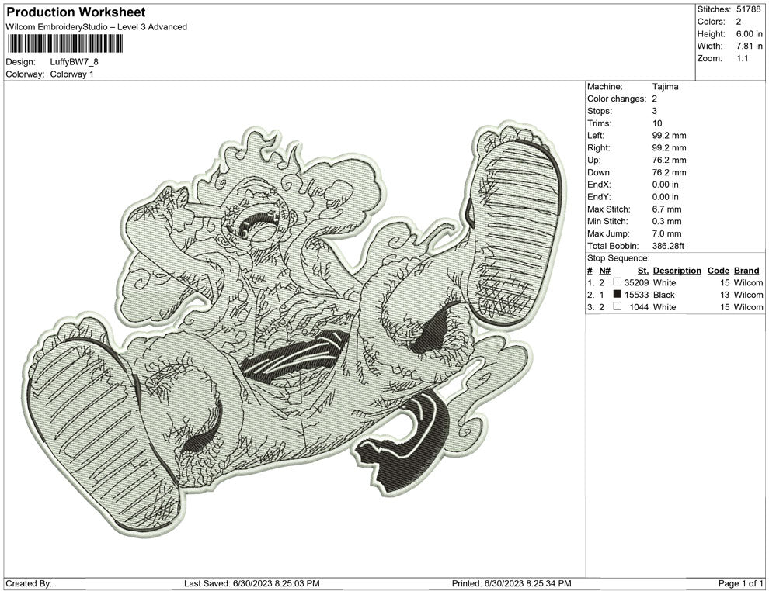Click the EndX value 0.00 in

pos(665,185)
